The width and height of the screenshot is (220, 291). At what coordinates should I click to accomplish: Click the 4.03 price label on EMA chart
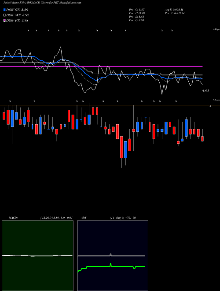coord(206,90)
